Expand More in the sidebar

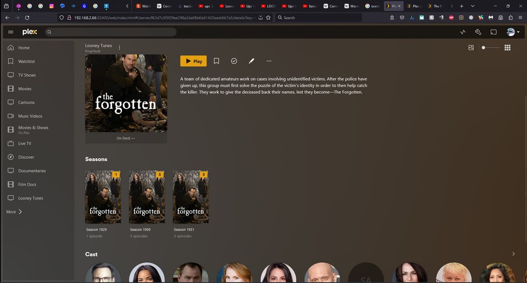point(14,212)
